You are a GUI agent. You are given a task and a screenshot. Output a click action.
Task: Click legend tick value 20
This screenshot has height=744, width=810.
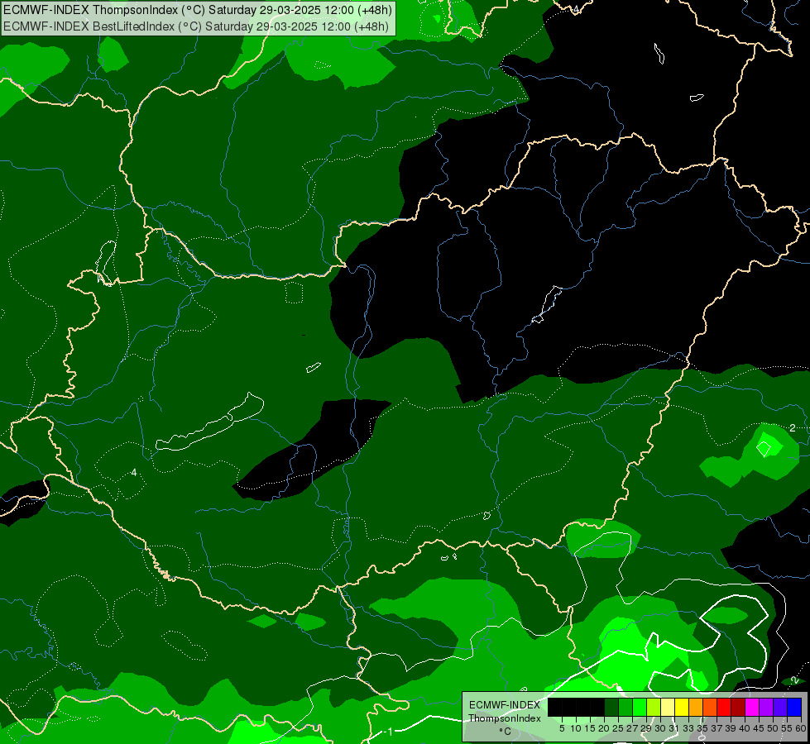(x=604, y=728)
